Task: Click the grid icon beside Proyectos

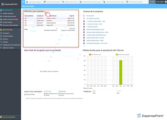Action: point(1,39)
